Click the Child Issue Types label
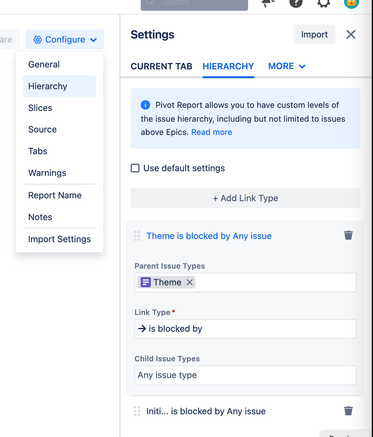373x437 pixels. (167, 359)
